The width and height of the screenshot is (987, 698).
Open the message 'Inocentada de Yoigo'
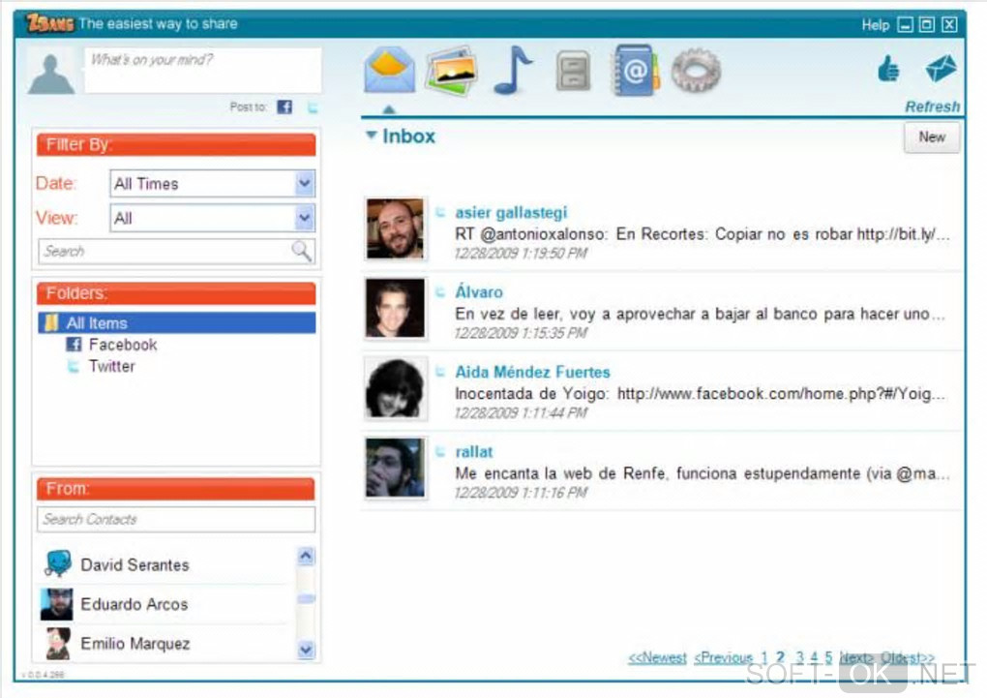(700, 394)
